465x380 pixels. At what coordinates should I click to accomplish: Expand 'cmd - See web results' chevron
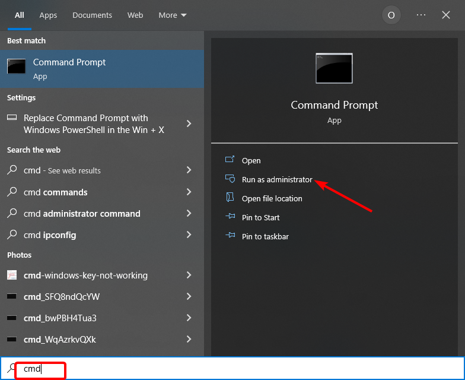point(189,170)
